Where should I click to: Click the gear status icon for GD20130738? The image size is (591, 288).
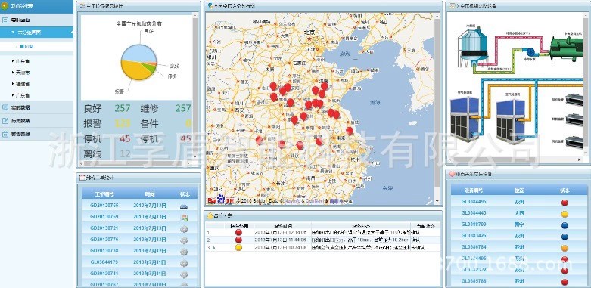click(x=184, y=252)
